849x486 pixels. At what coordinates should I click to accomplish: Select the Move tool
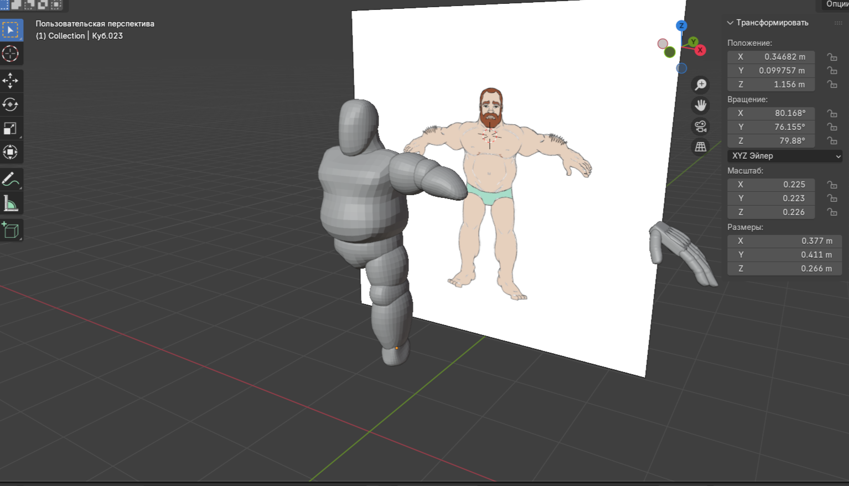[11, 81]
